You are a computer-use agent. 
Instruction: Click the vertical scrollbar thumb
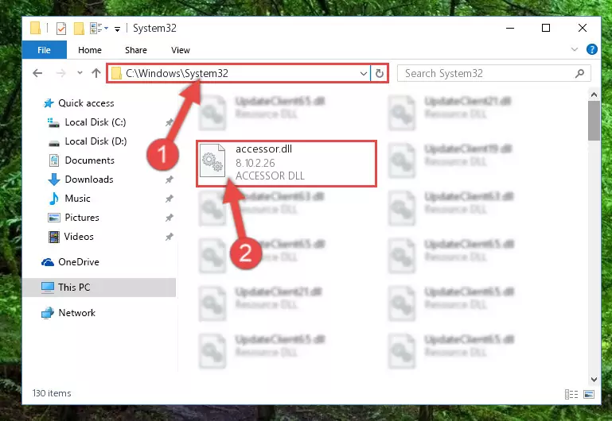click(x=594, y=121)
